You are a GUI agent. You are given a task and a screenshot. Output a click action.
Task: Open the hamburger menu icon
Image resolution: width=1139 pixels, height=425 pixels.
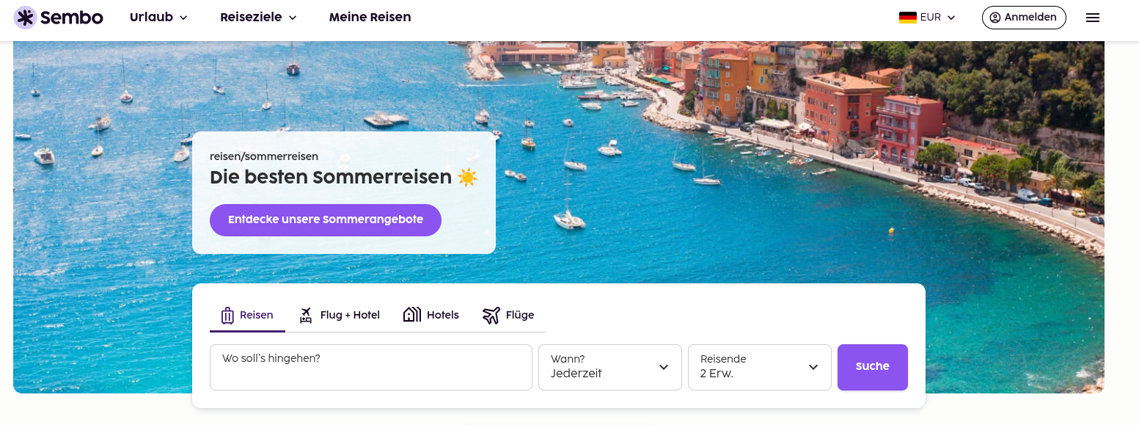[x=1093, y=18]
